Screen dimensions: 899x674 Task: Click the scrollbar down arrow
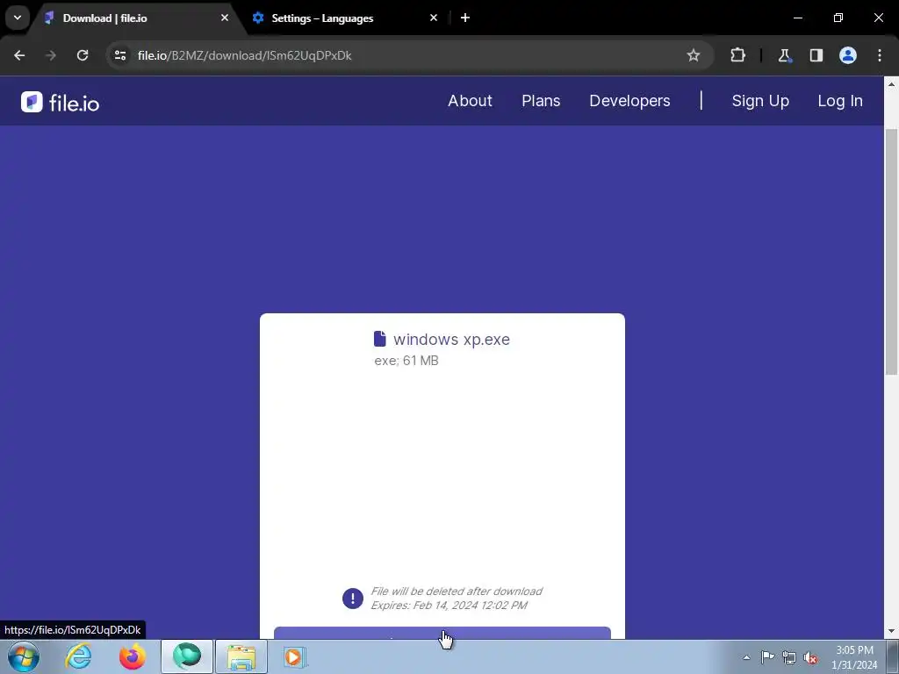click(891, 632)
